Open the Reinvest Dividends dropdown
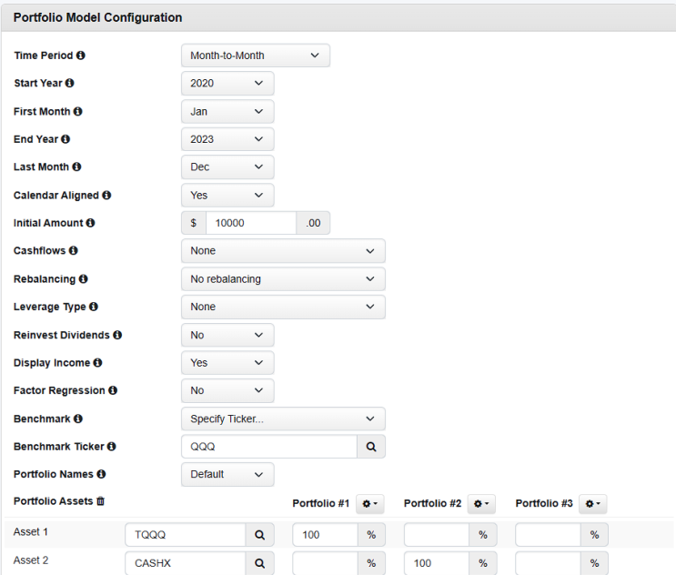The height and width of the screenshot is (575, 676). click(227, 335)
